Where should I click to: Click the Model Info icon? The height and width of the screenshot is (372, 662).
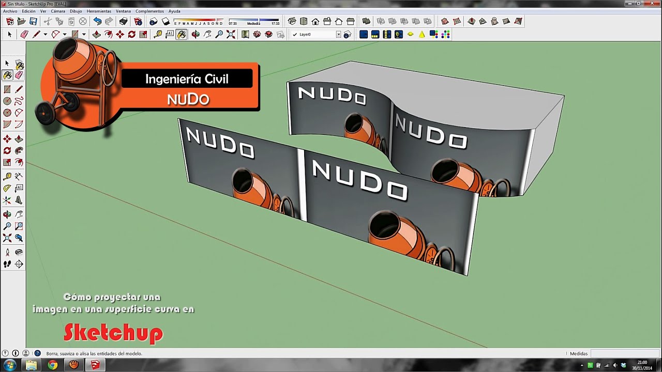tap(138, 21)
